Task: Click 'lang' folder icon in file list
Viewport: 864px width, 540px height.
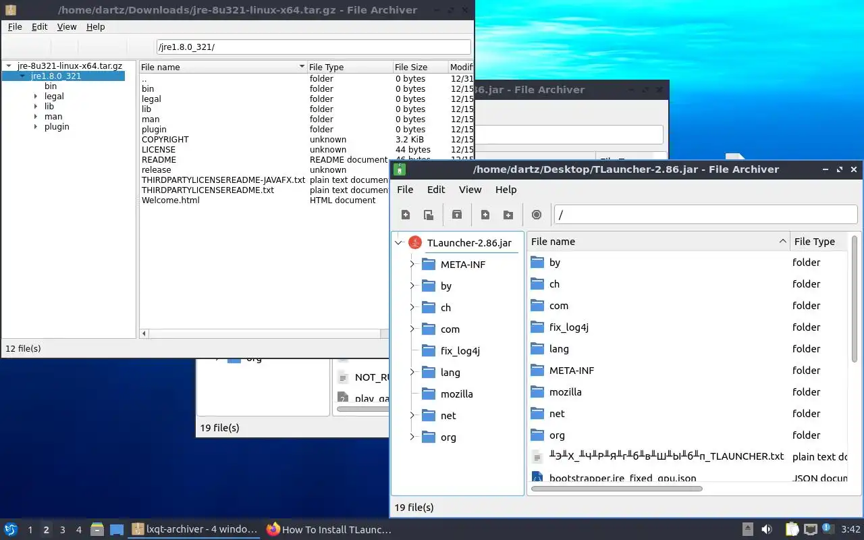Action: 537,349
